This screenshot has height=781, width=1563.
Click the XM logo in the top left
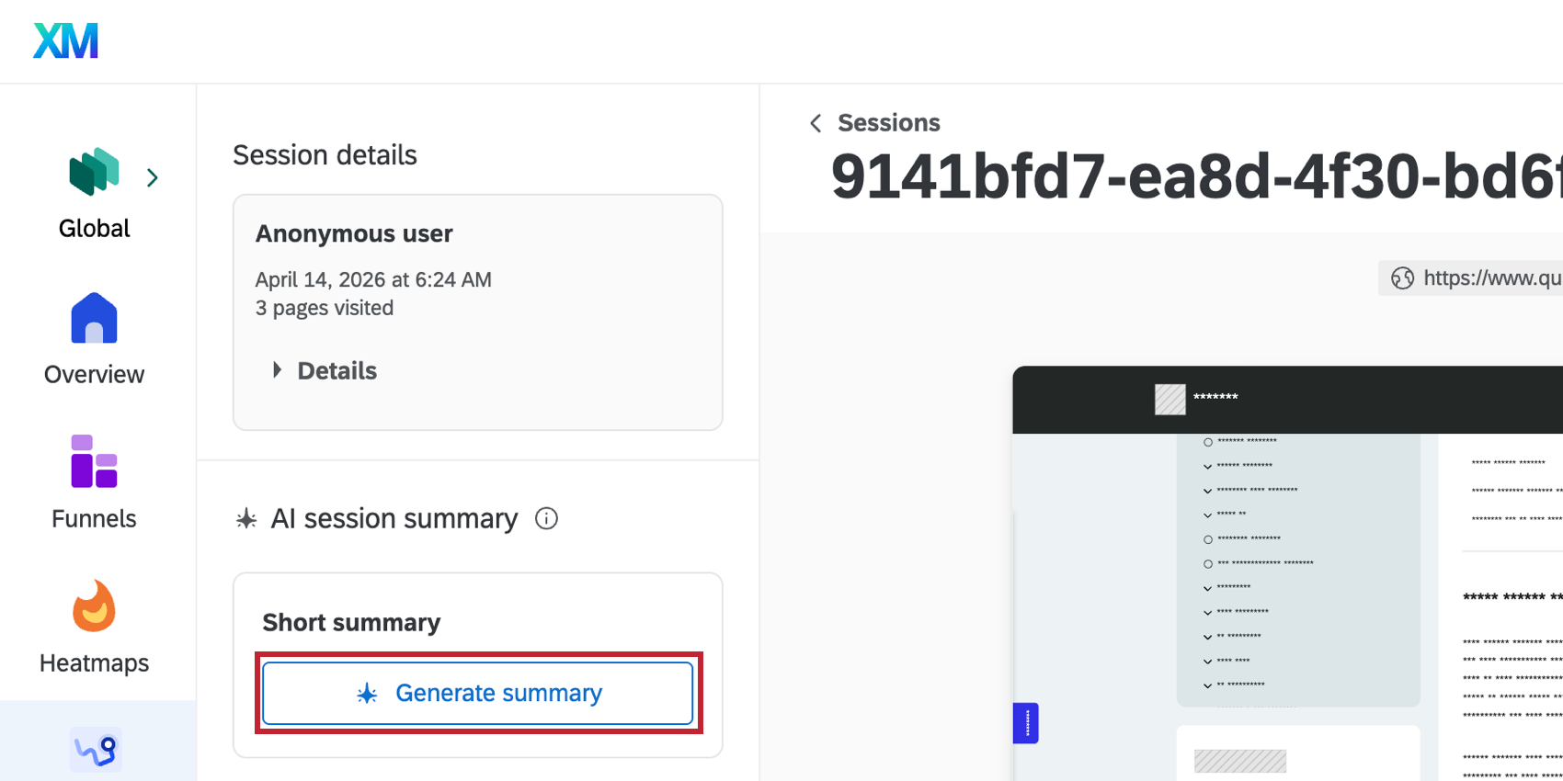[x=64, y=40]
